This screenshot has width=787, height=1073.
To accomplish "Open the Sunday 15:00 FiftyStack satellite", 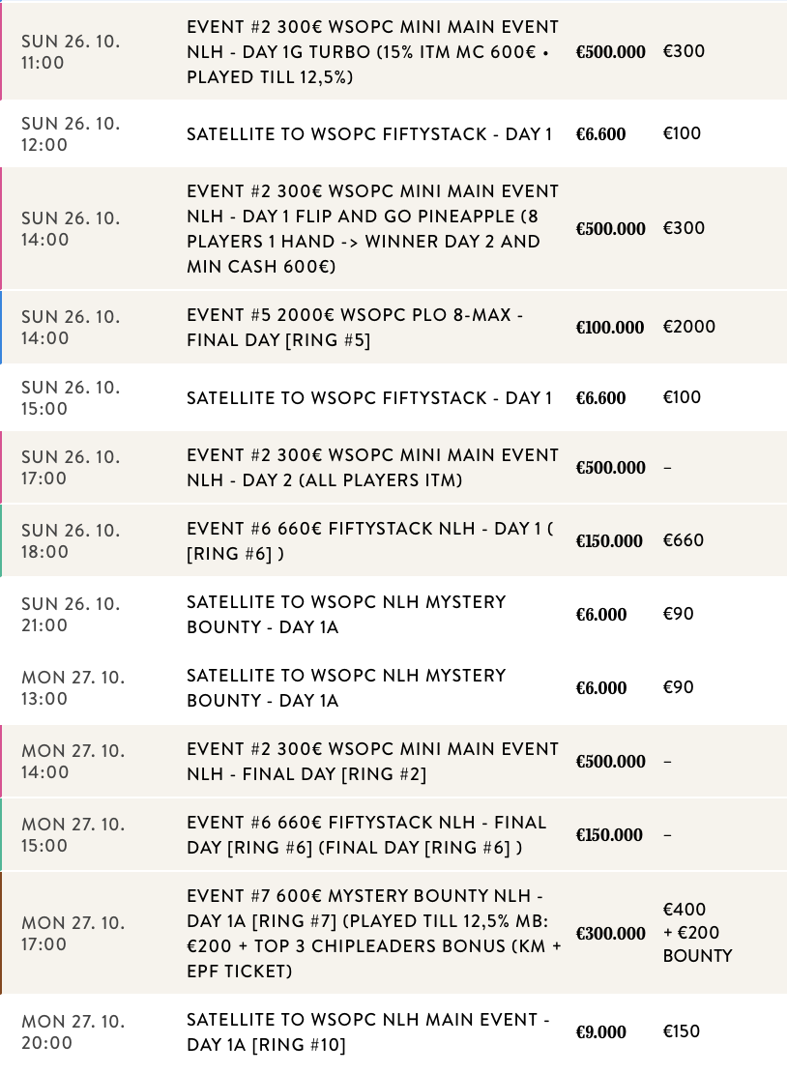I will pos(369,398).
